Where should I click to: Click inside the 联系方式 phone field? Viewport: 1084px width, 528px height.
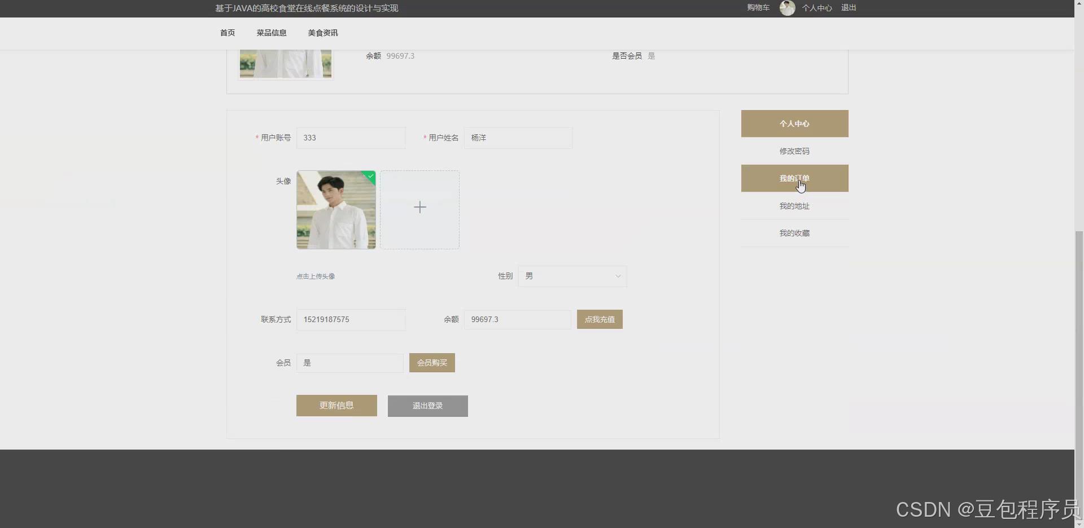[351, 319]
